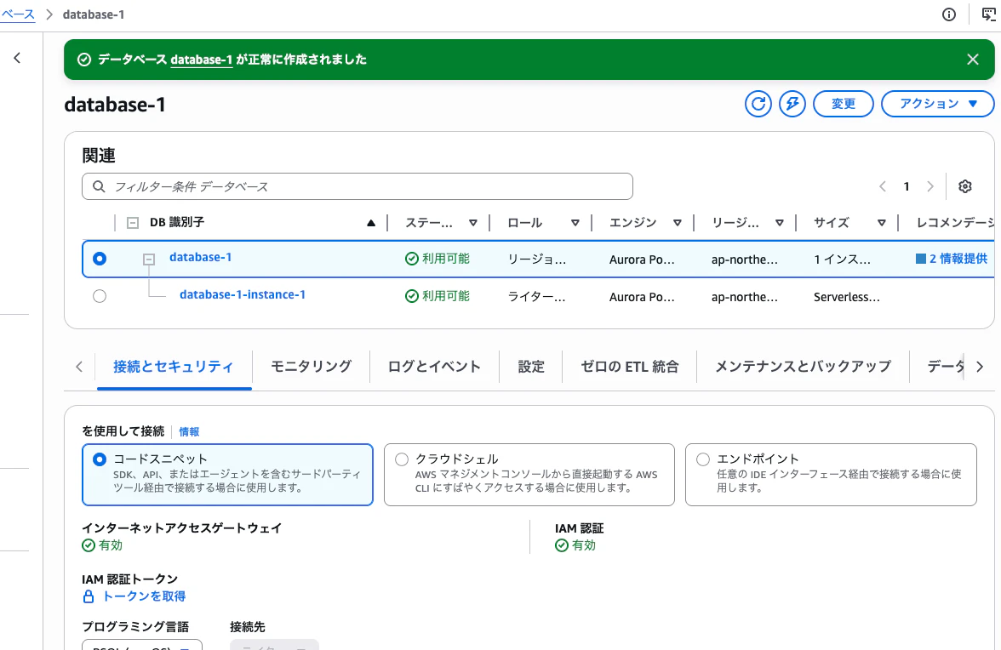The height and width of the screenshot is (650, 1001).
Task: Click the データベース breadcrumb link
Action: 17,14
